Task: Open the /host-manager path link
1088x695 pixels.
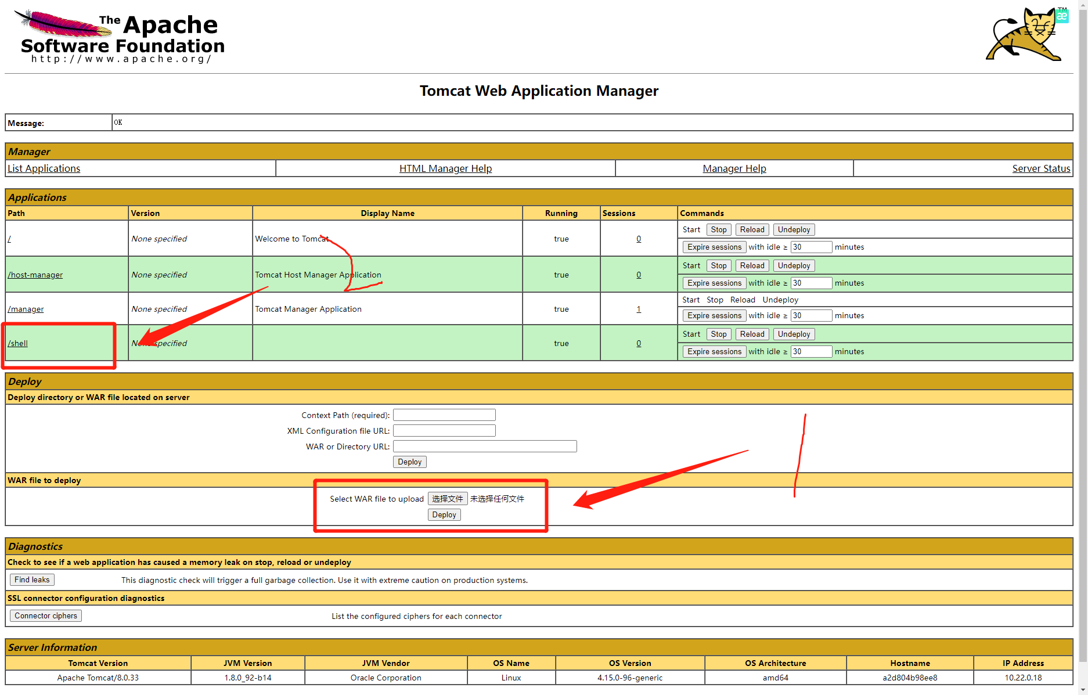Action: [35, 275]
